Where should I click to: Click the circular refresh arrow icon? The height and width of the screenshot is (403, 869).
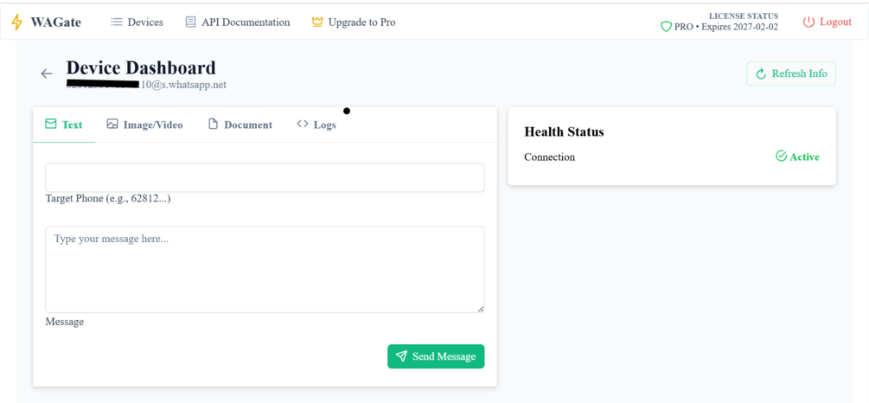[x=761, y=74]
